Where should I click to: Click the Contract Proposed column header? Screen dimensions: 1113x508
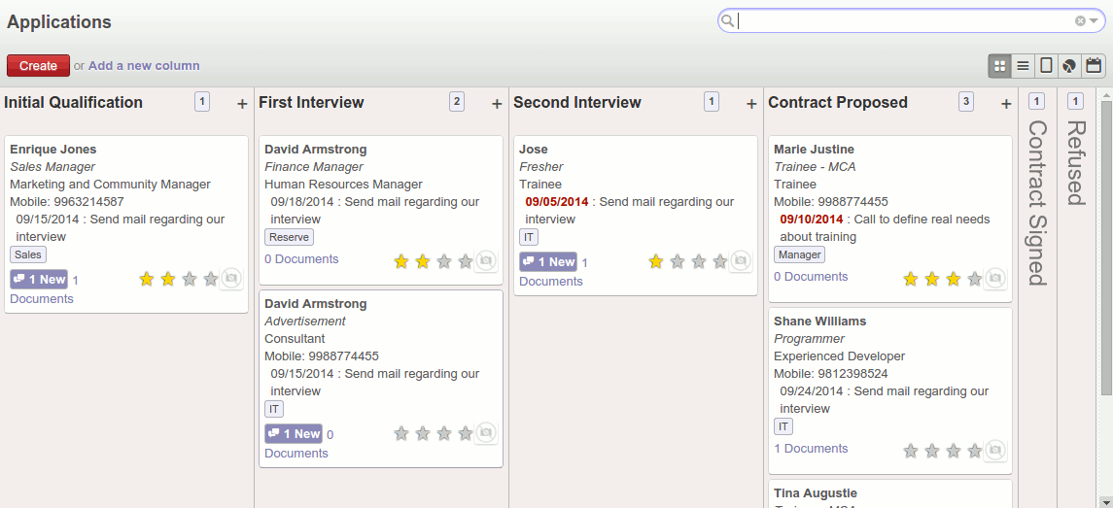click(837, 103)
